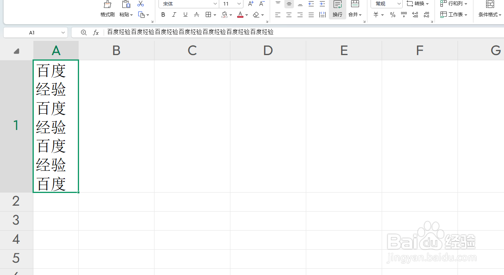Image resolution: width=504 pixels, height=275 pixels.
Task: Select column B header
Action: coord(116,50)
